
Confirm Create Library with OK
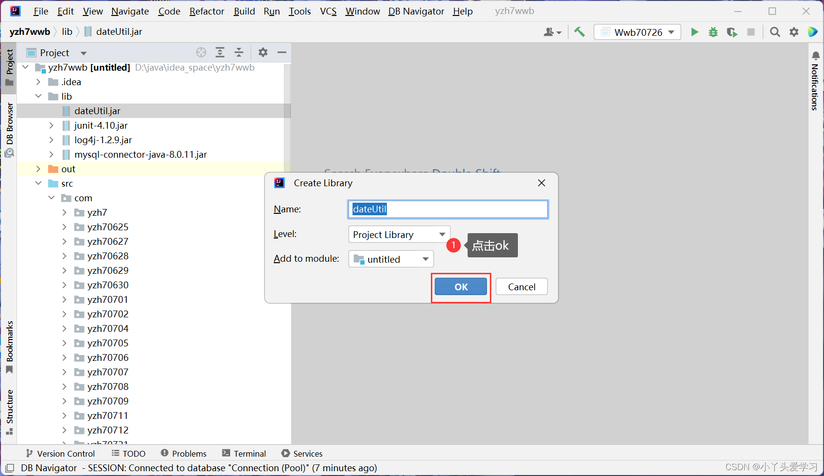(x=460, y=287)
